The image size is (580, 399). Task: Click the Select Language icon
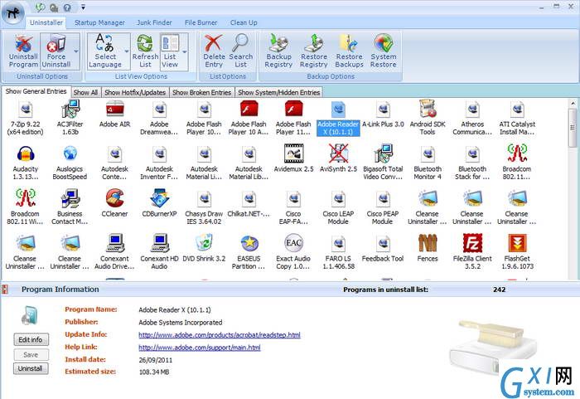point(105,51)
